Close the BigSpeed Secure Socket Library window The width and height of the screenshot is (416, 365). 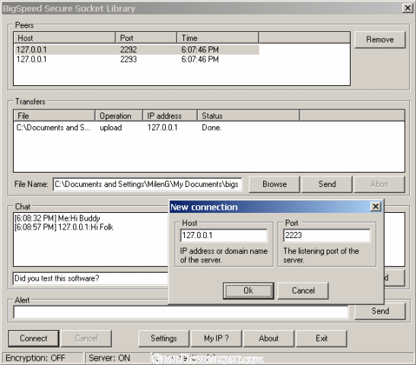point(407,8)
